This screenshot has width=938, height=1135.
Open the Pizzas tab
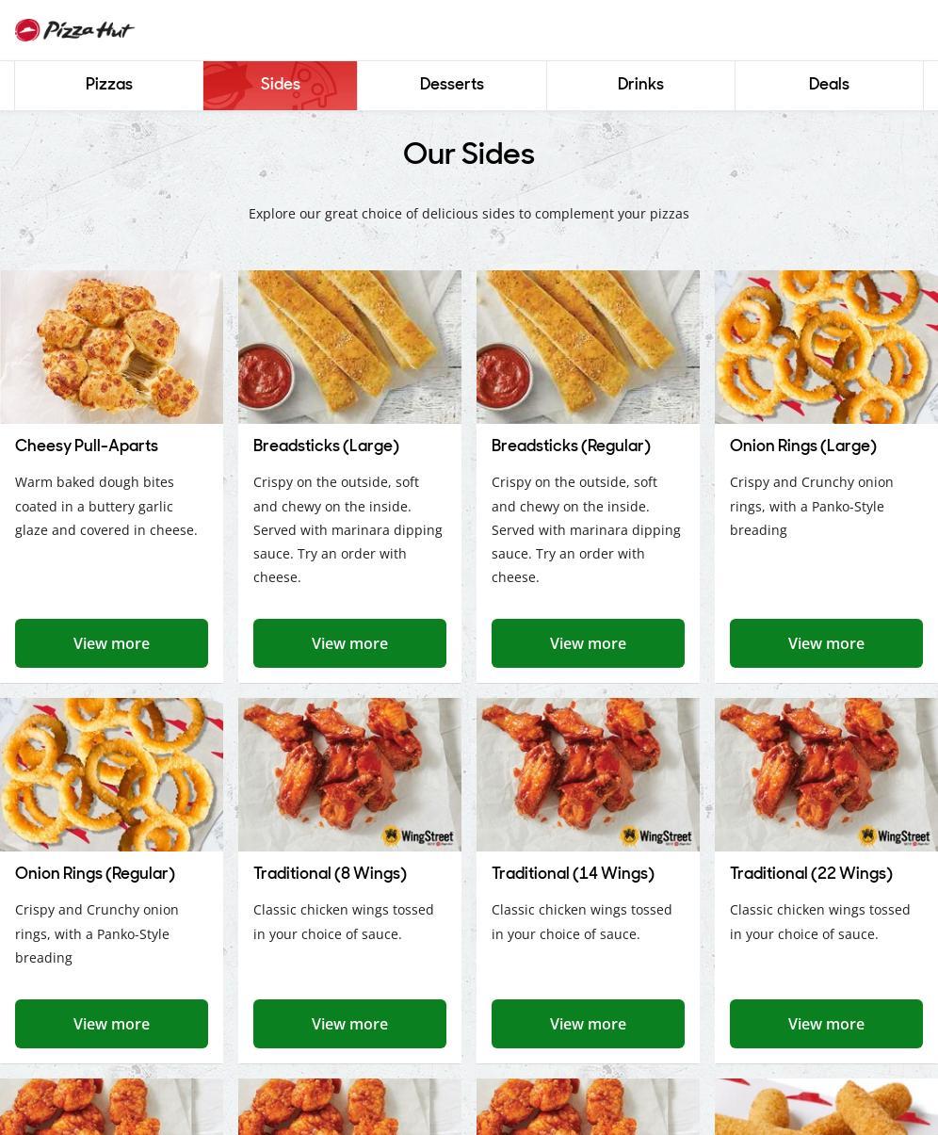pos(109,85)
